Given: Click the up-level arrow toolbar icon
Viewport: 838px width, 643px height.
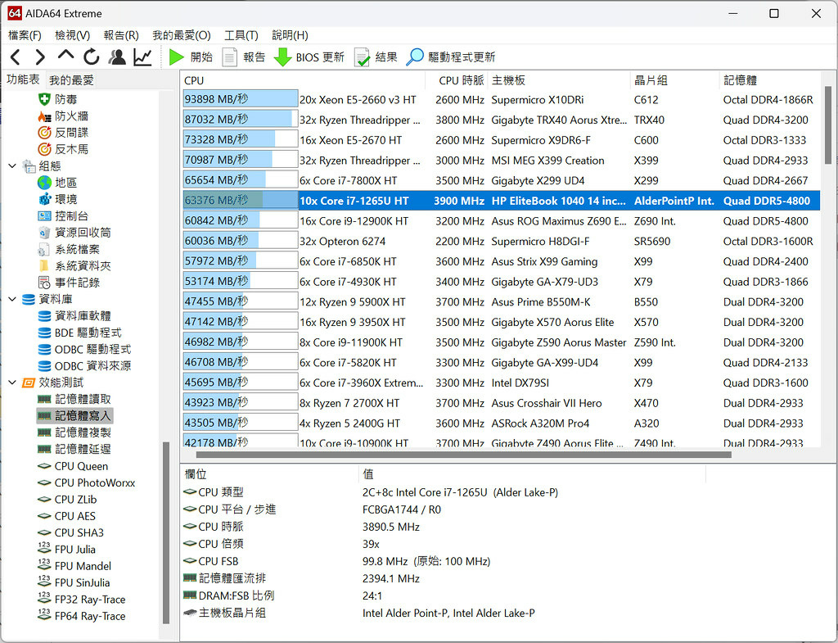Looking at the screenshot, I should click(x=65, y=55).
